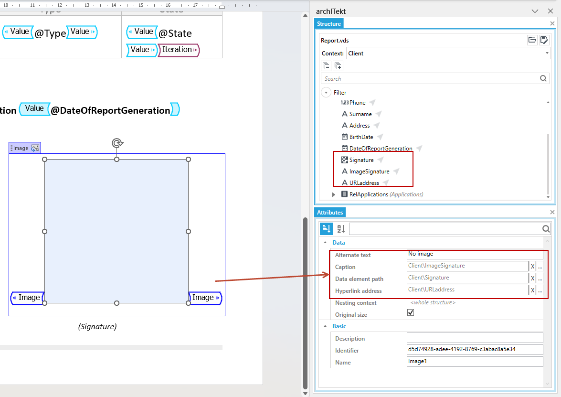Select the Image tag picture icon
This screenshot has width=561, height=397.
click(x=35, y=148)
